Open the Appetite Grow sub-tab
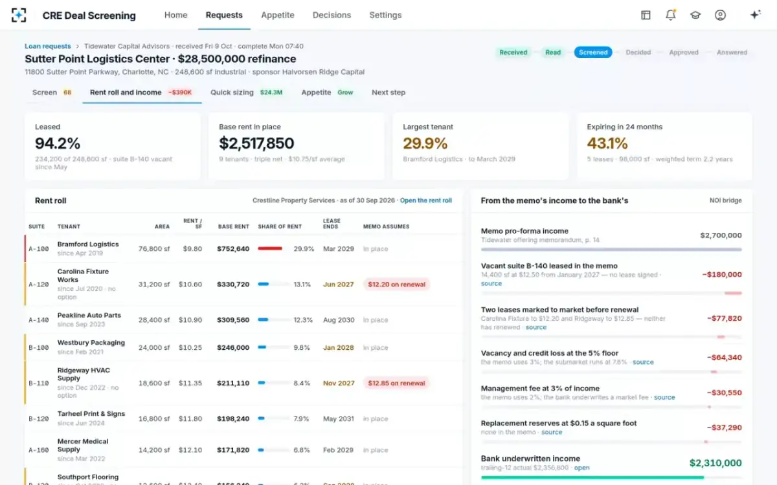 [328, 92]
